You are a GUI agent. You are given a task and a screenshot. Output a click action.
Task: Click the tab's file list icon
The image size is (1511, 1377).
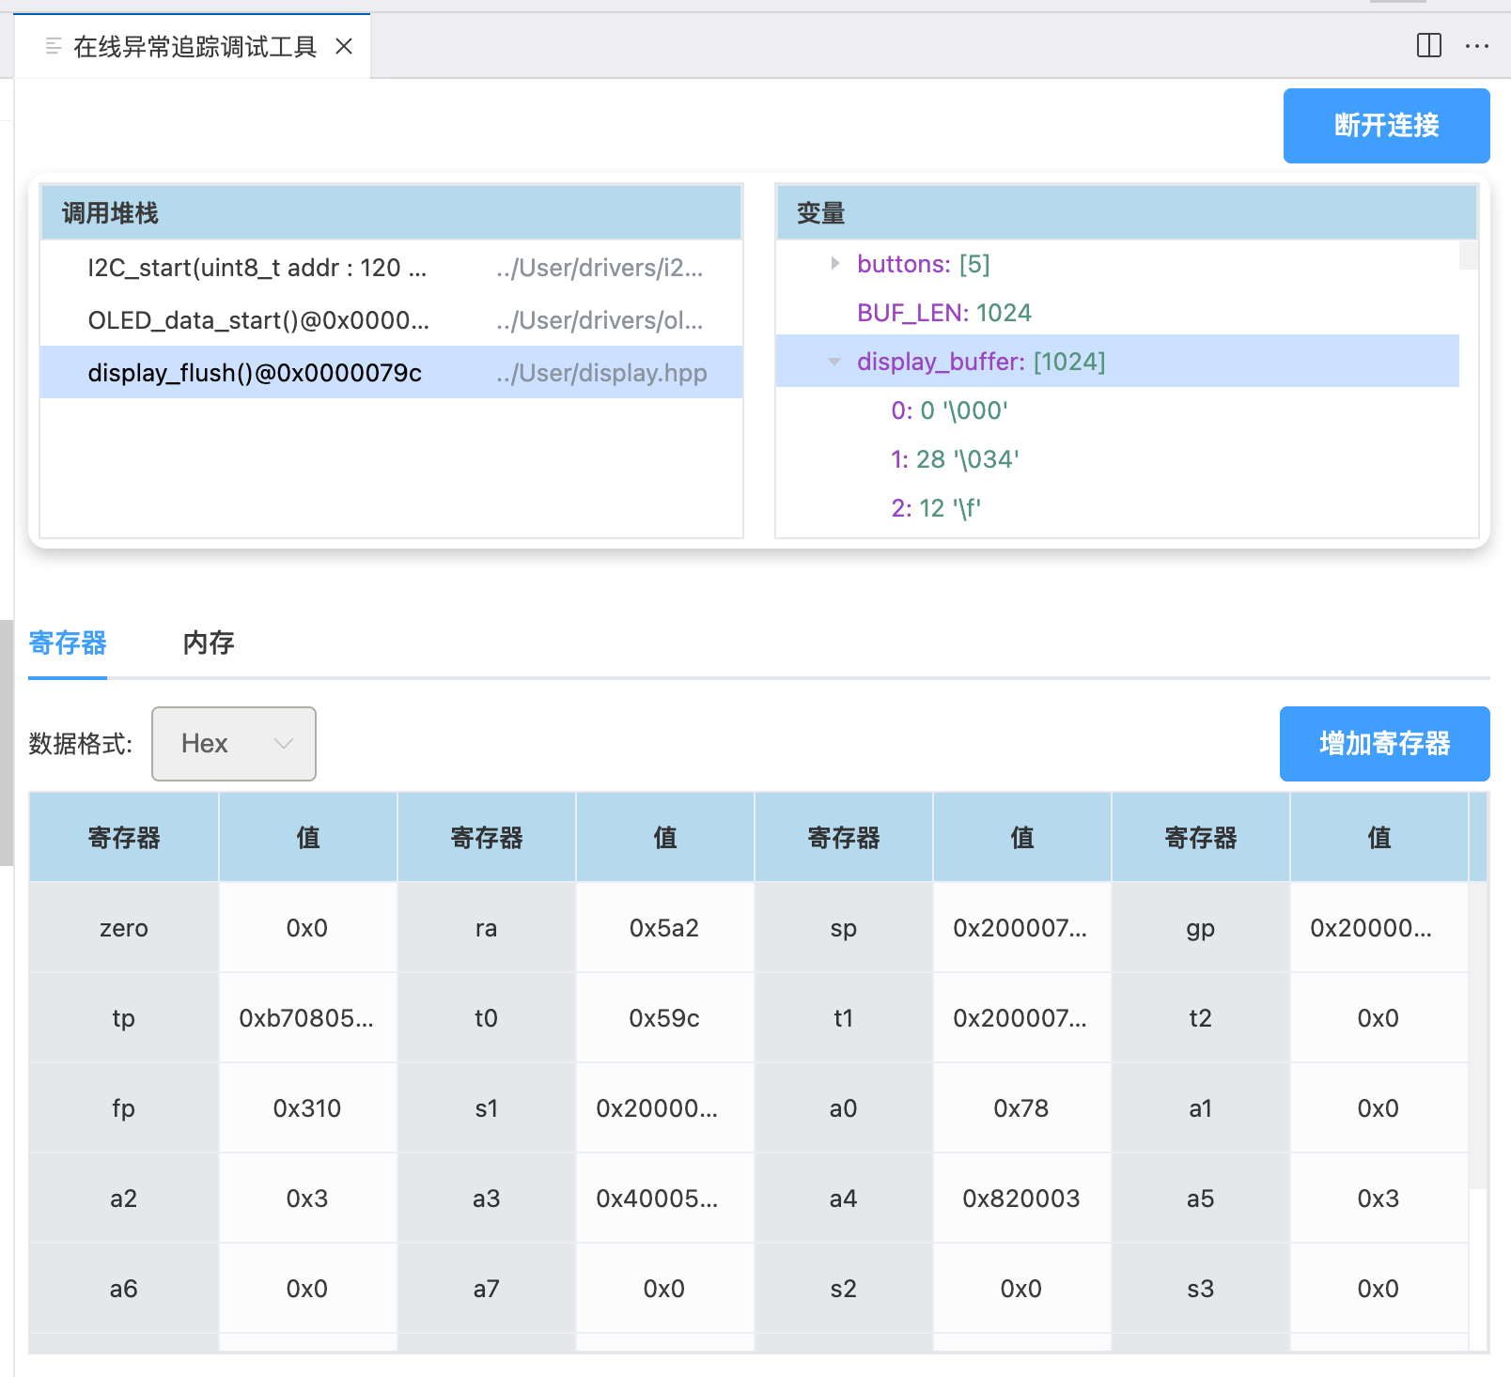(54, 46)
